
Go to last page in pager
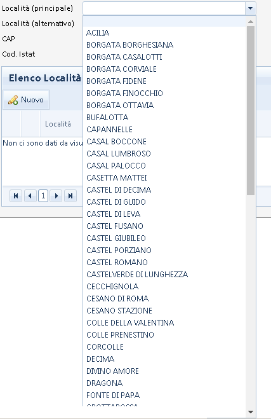(70, 196)
